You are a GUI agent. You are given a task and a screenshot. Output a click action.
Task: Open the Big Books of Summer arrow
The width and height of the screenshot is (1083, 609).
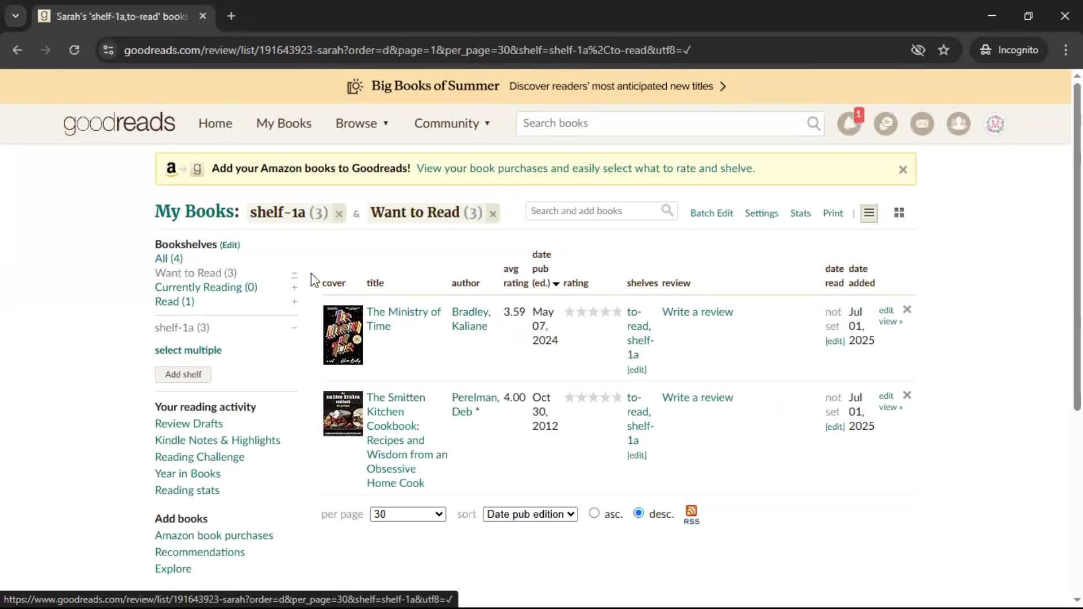[x=723, y=86]
